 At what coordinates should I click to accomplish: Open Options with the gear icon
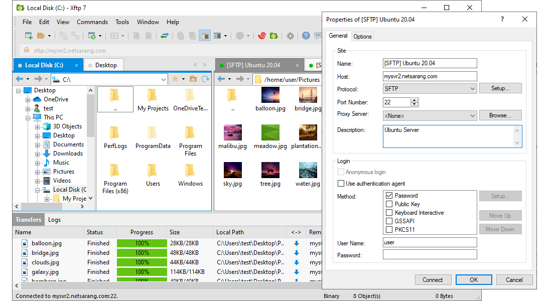(x=290, y=36)
